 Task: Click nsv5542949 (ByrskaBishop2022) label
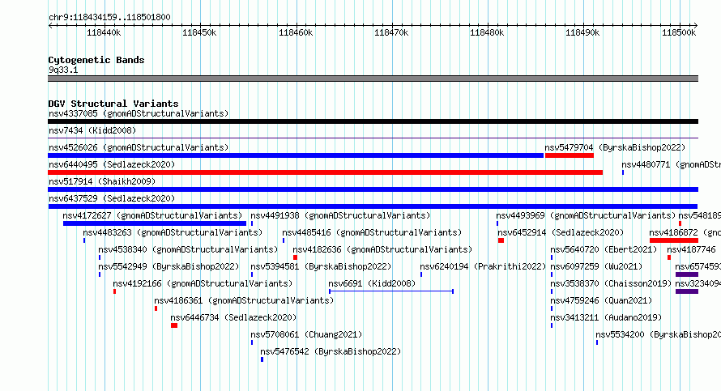coord(169,266)
